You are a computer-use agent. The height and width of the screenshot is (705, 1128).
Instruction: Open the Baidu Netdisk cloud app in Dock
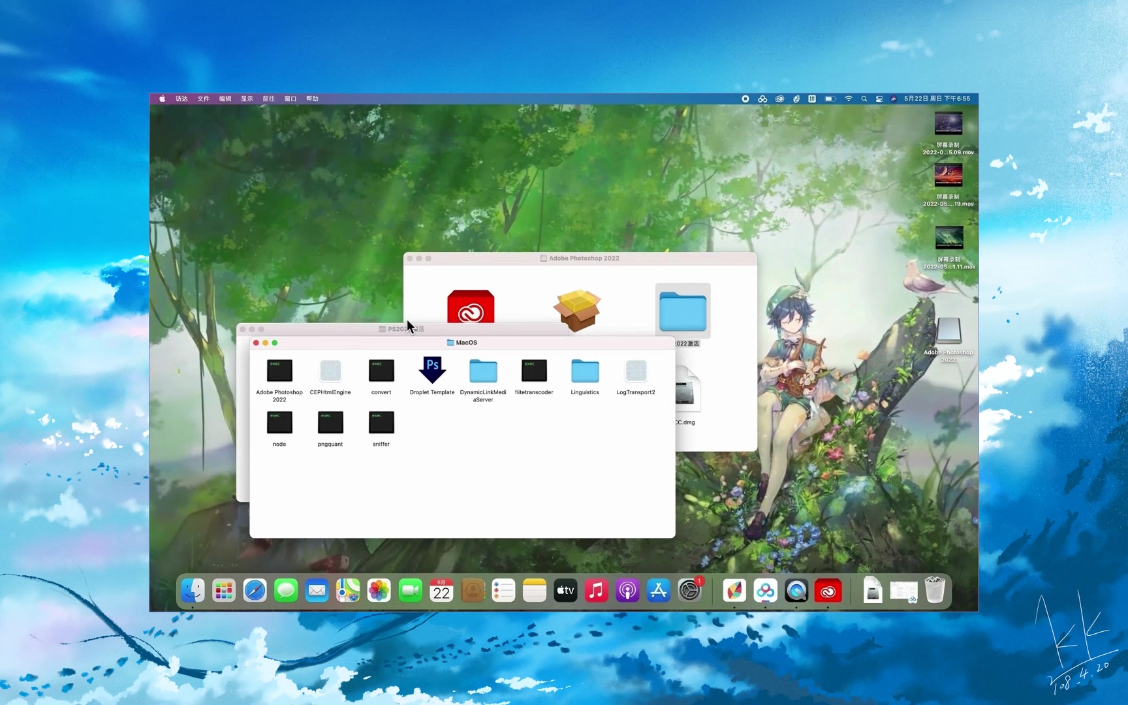766,591
